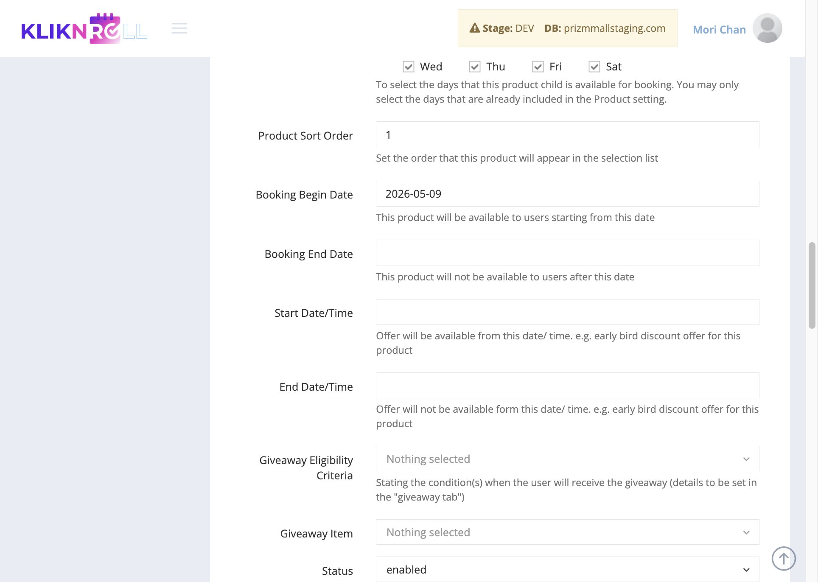Click the Stage warning triangle icon
This screenshot has height=582, width=818.
click(475, 28)
